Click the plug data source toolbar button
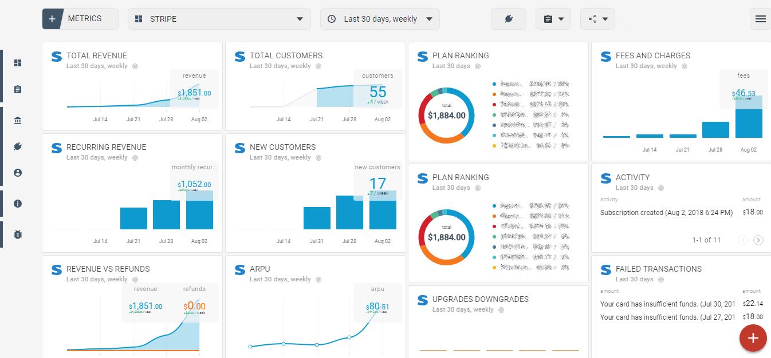 point(508,19)
